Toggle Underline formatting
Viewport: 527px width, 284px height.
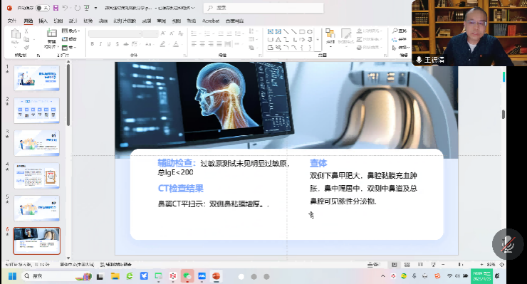[x=109, y=44]
